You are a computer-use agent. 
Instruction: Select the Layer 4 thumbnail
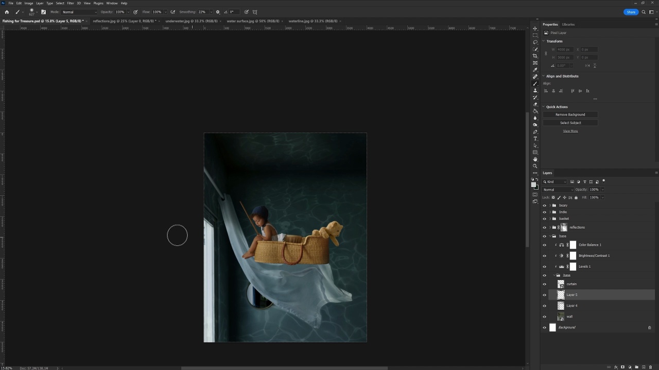point(561,306)
